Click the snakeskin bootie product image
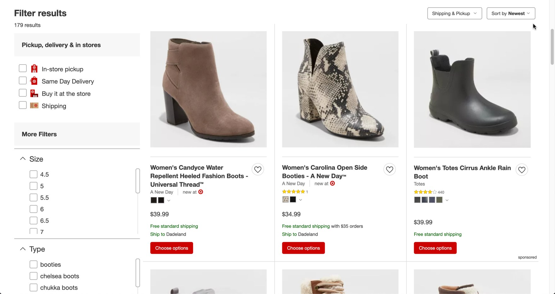Screen dimensions: 555x294 coord(340,89)
